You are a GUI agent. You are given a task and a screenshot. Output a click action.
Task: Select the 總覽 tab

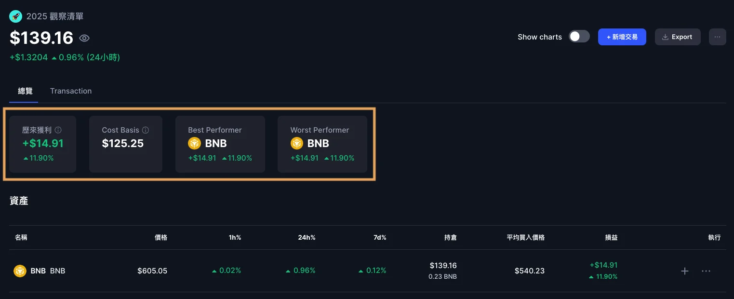point(25,91)
